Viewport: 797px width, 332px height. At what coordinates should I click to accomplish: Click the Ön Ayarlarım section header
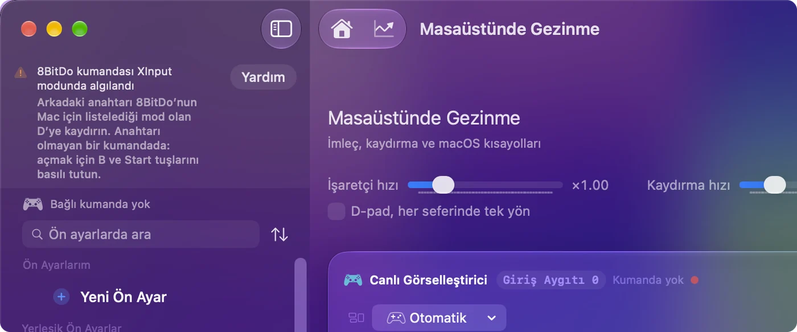click(x=56, y=265)
